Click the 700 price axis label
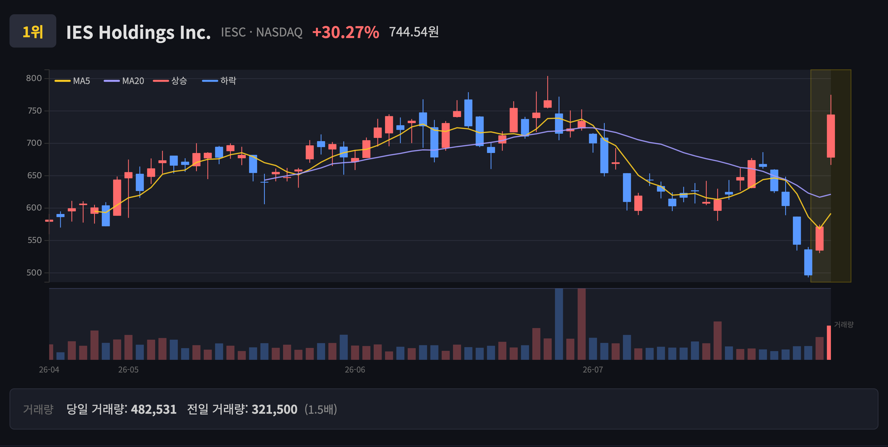Viewport: 888px width, 447px height. [x=34, y=143]
